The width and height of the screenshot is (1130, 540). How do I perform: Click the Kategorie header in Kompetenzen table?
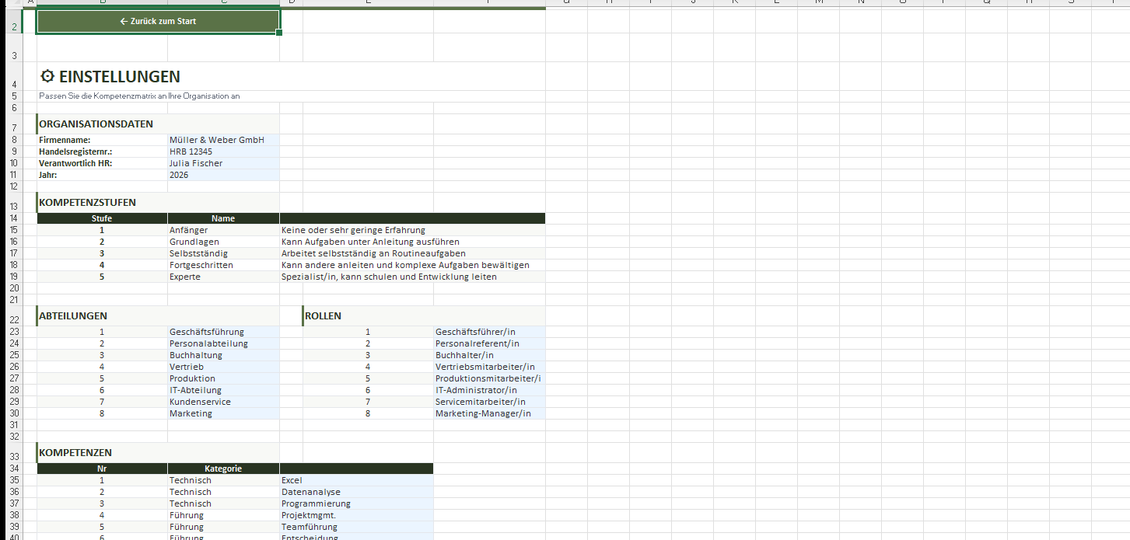pyautogui.click(x=223, y=469)
